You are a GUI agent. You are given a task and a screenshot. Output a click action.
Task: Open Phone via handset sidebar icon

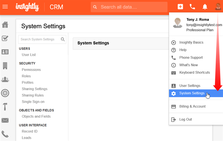[x=5, y=134]
